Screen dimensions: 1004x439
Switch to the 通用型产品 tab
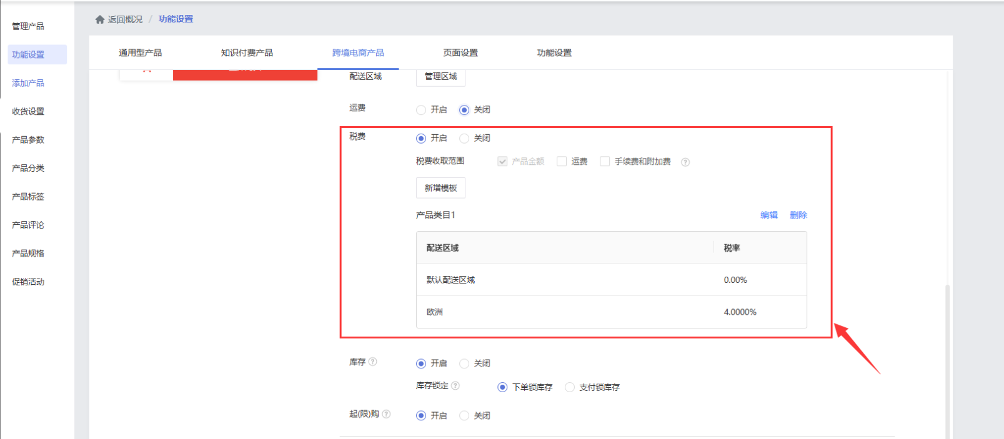click(140, 53)
